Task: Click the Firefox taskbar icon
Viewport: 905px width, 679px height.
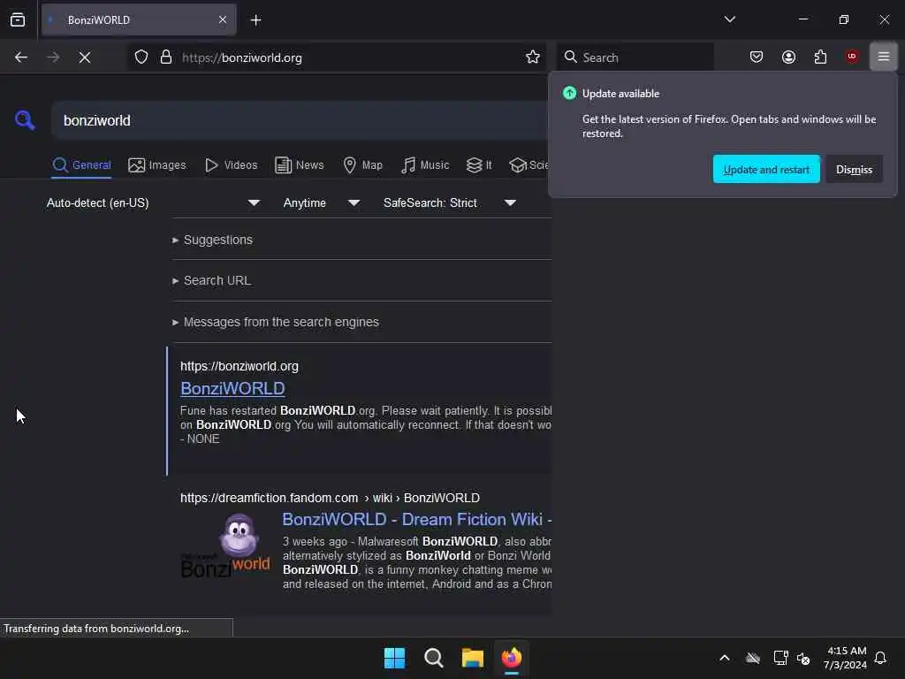Action: 512,658
